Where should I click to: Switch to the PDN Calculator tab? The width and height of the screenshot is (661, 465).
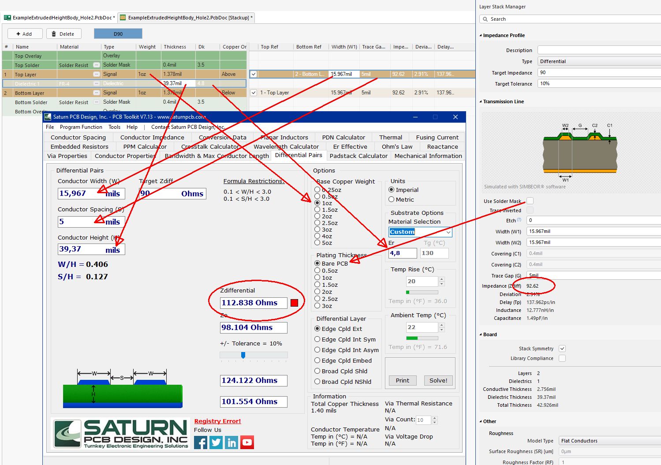(x=344, y=137)
